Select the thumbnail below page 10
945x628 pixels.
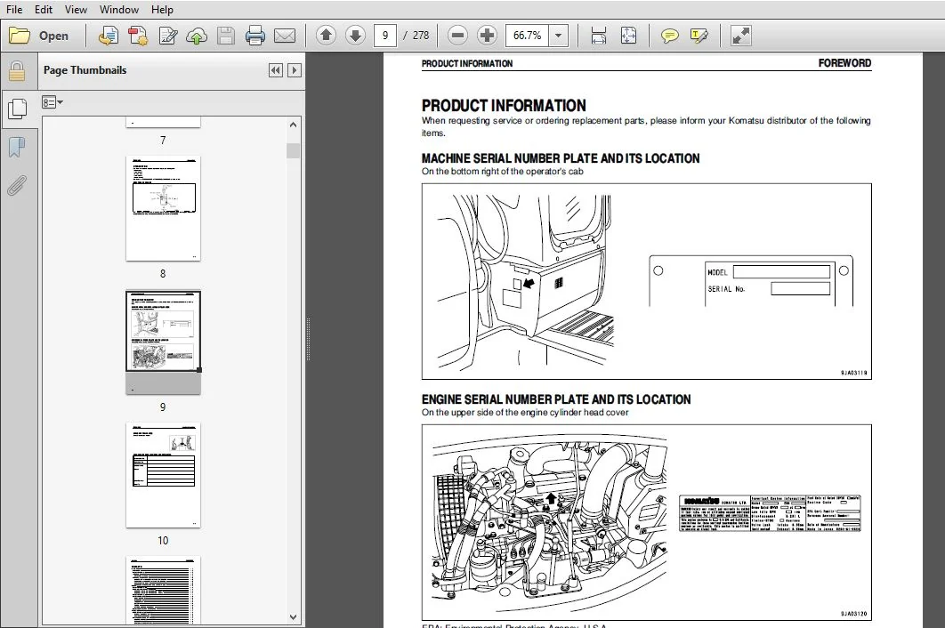pos(163,591)
